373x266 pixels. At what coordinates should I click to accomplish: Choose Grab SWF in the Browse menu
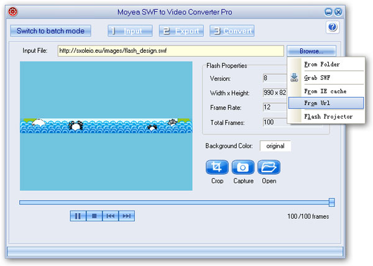pyautogui.click(x=326, y=78)
